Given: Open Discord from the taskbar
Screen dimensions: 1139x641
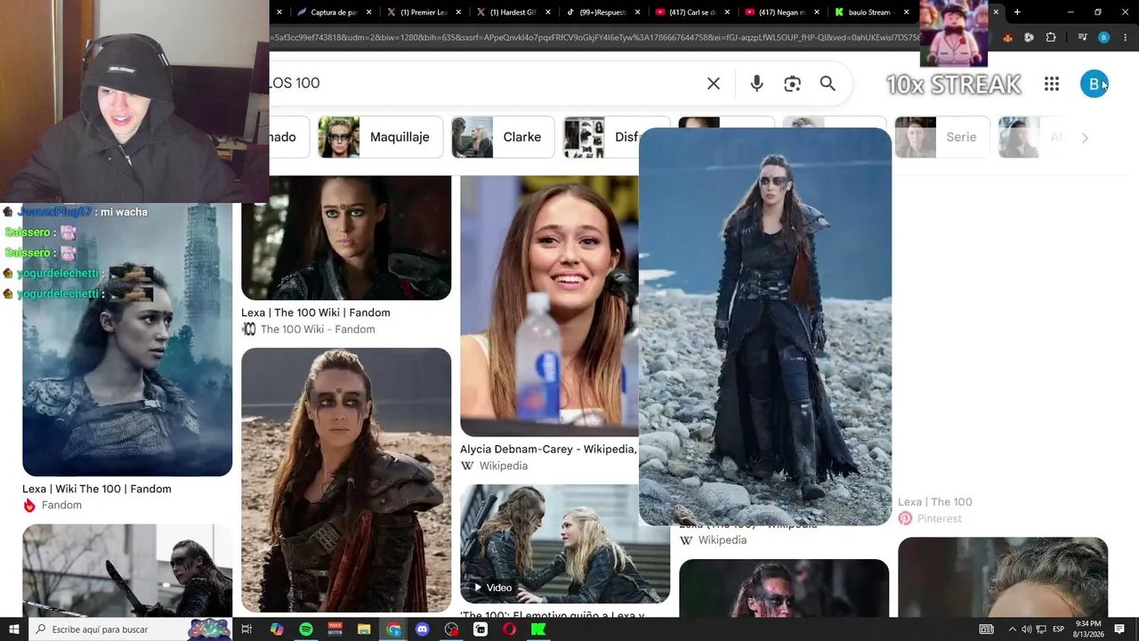Looking at the screenshot, I should coord(423,629).
